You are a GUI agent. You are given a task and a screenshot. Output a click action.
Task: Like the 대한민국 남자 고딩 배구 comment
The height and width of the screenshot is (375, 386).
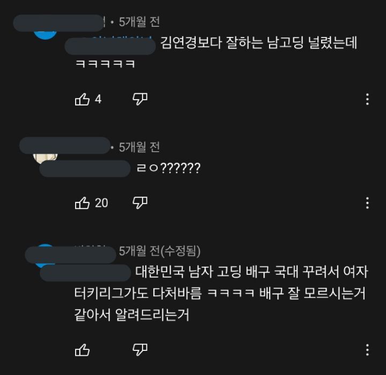click(x=82, y=350)
